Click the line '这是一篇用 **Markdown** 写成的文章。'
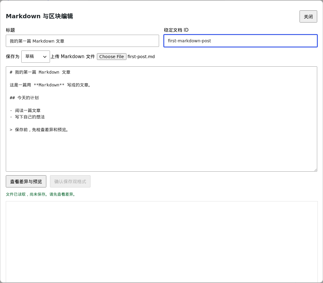Screen dimensions: 323x283 pos(50,85)
